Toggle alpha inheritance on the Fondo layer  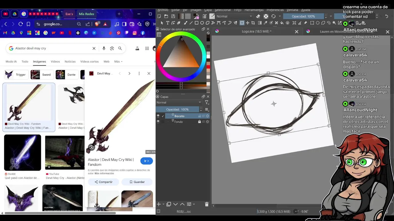pyautogui.click(x=203, y=122)
